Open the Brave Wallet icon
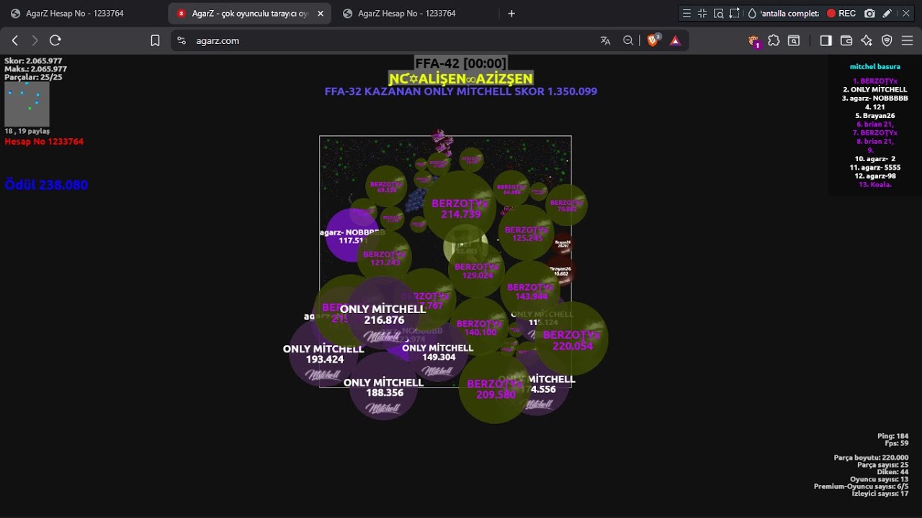The height and width of the screenshot is (518, 922). (x=846, y=41)
